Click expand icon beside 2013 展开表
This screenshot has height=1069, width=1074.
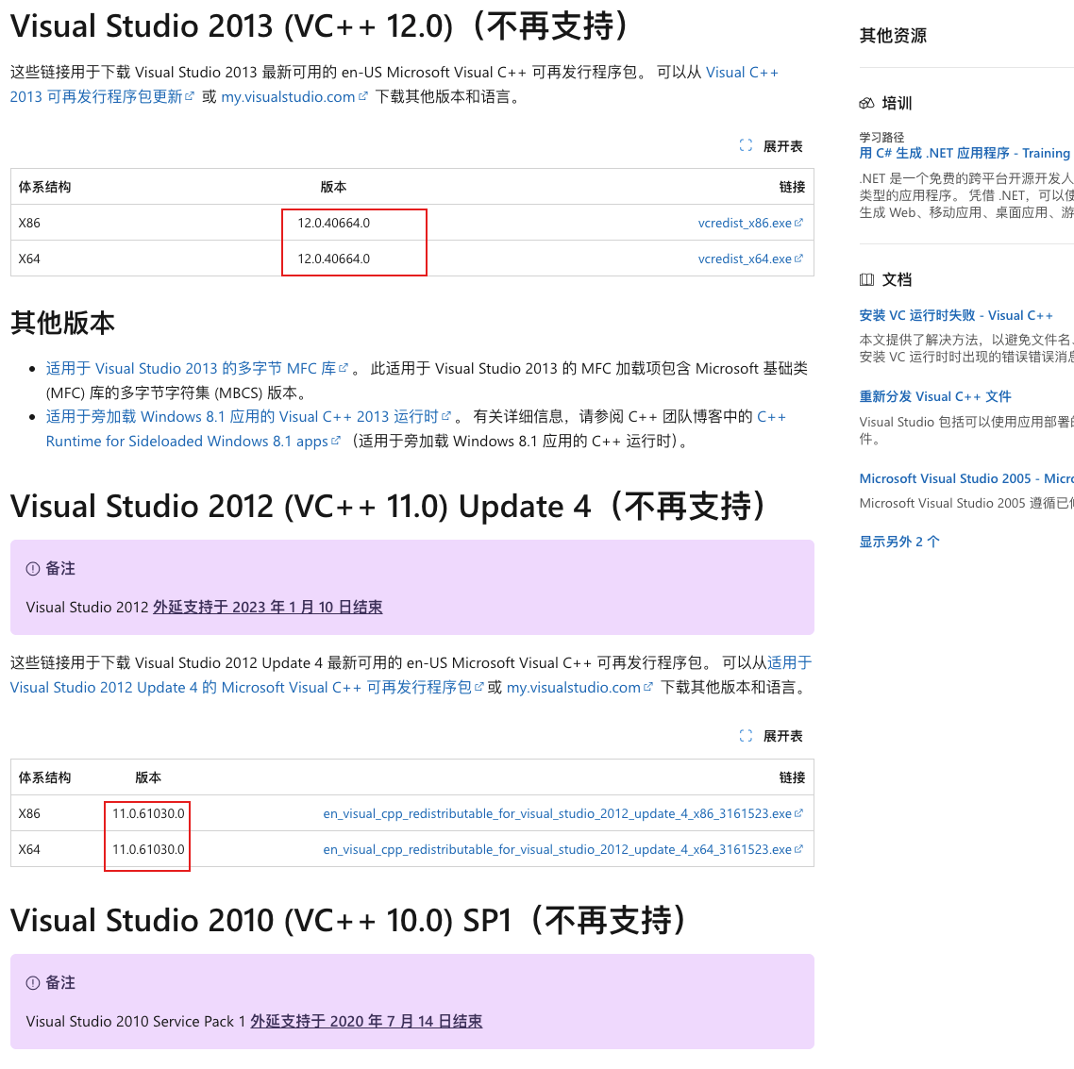click(x=746, y=145)
